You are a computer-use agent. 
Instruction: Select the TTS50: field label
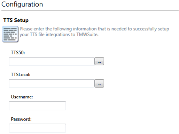click(x=18, y=53)
